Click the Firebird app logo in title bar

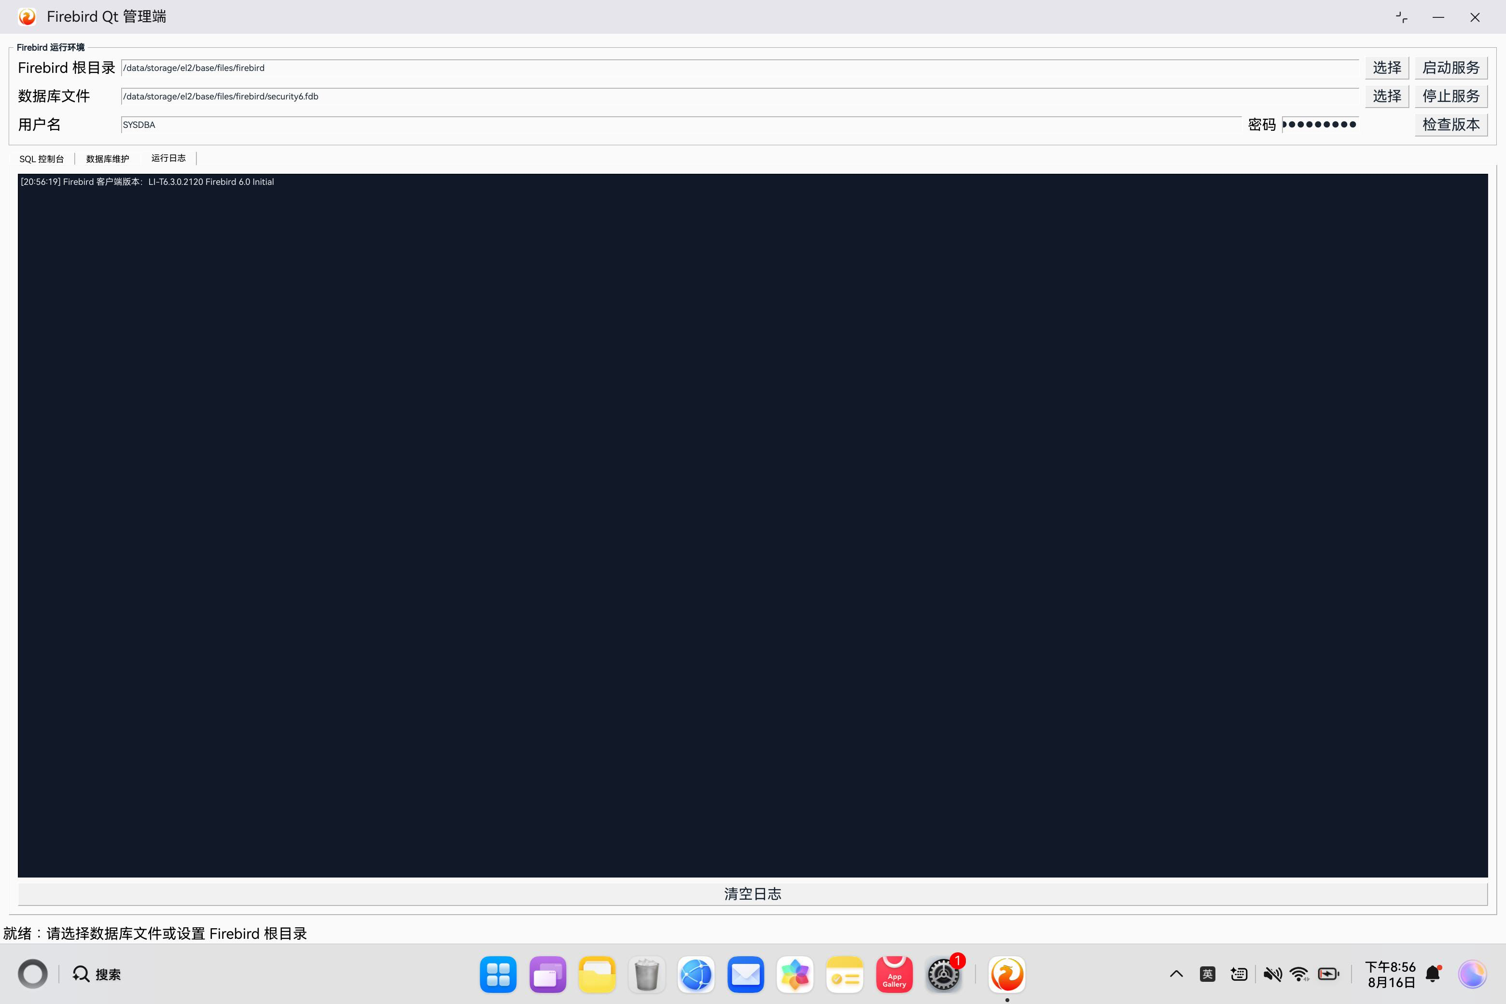click(x=27, y=16)
